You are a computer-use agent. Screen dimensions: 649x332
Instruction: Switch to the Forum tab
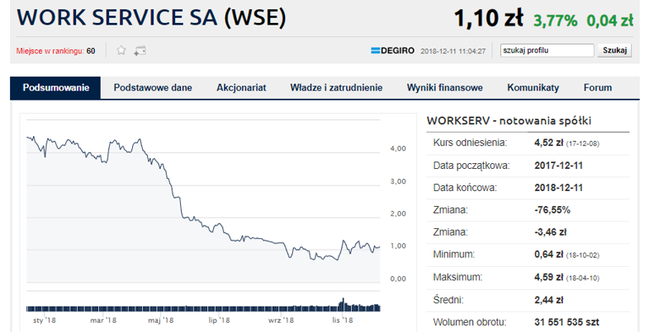pyautogui.click(x=598, y=87)
